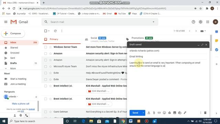This screenshot has width=220, height=124.
Task: Open Google Keep side panel icon
Action: 217,41
